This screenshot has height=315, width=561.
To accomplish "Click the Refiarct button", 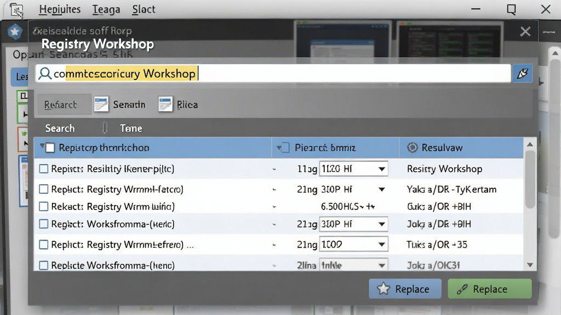I will pyautogui.click(x=65, y=104).
